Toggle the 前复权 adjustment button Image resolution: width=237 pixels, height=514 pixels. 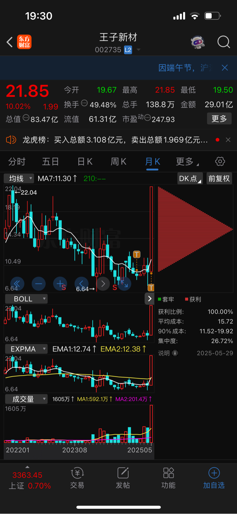coord(219,178)
